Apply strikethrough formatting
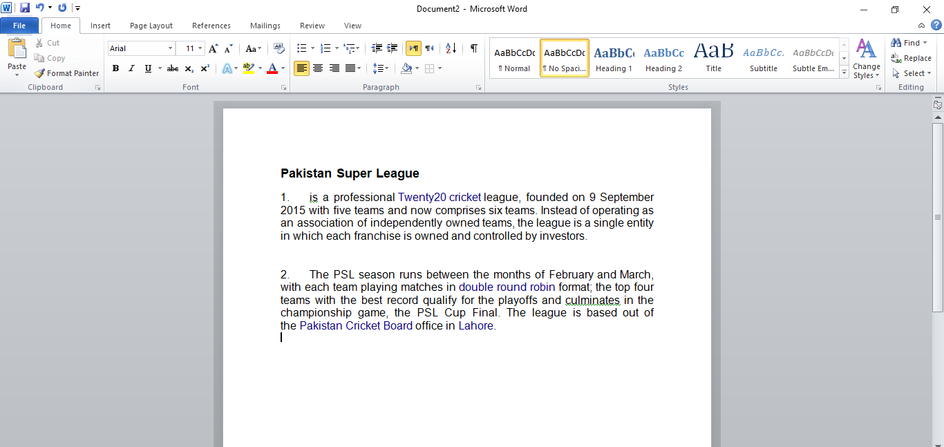This screenshot has width=944, height=447. point(172,68)
